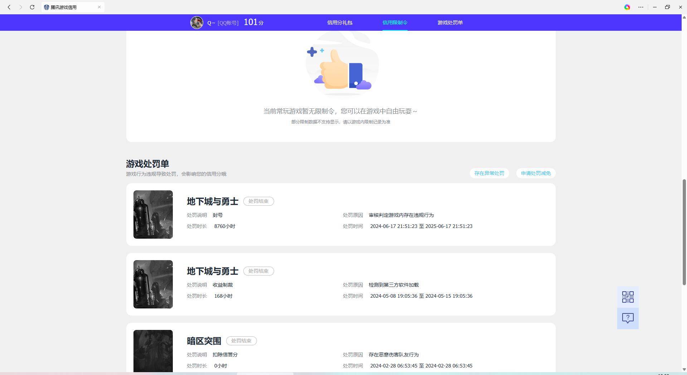Click the browser back arrow
The width and height of the screenshot is (687, 375).
[9, 7]
